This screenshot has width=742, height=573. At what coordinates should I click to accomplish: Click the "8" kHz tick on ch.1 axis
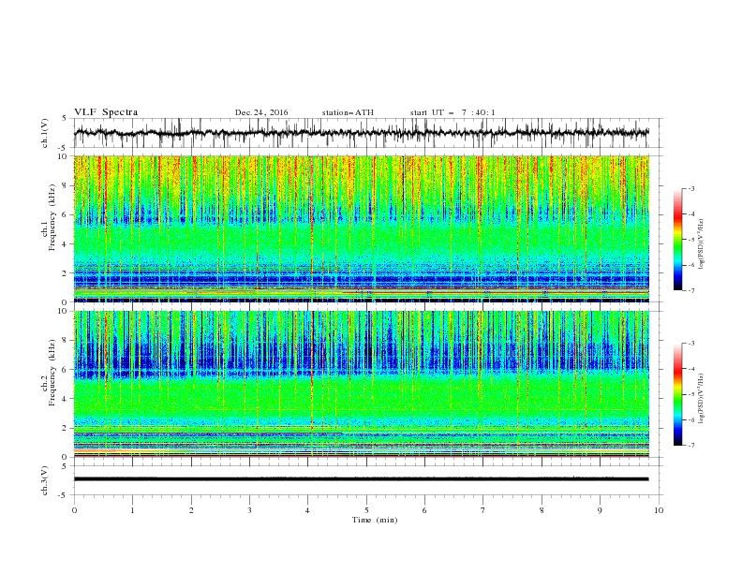click(x=65, y=185)
